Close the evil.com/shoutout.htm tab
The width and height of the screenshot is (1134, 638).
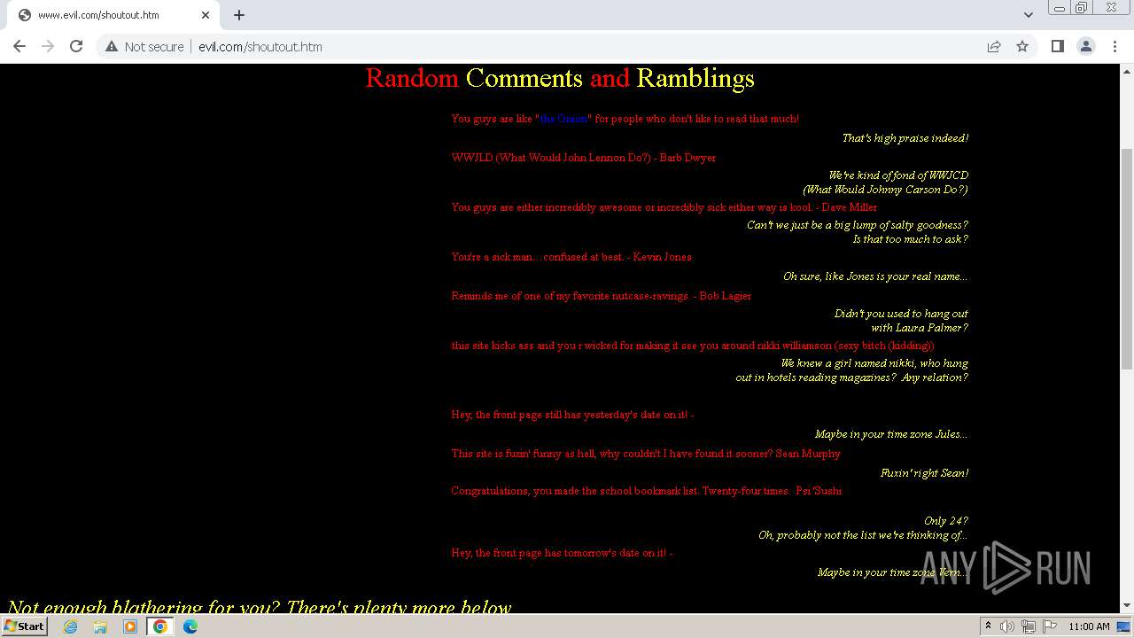[x=206, y=15]
